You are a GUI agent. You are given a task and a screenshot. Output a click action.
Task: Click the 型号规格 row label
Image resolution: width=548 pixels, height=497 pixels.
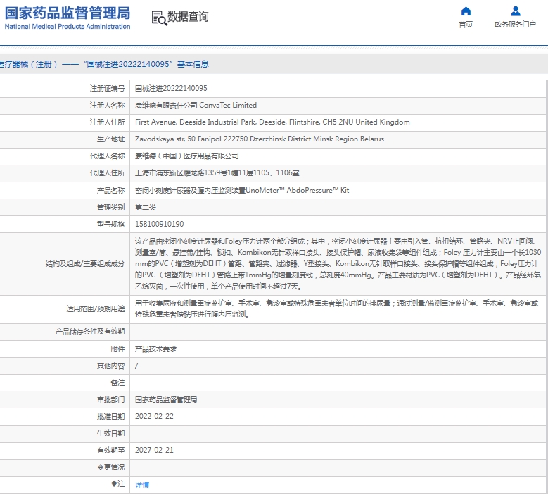(110, 224)
